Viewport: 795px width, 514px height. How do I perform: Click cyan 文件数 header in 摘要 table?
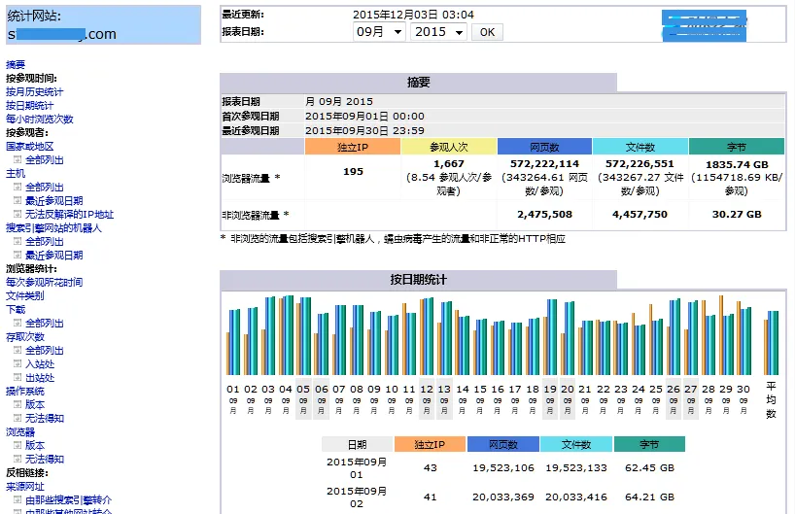[640, 147]
